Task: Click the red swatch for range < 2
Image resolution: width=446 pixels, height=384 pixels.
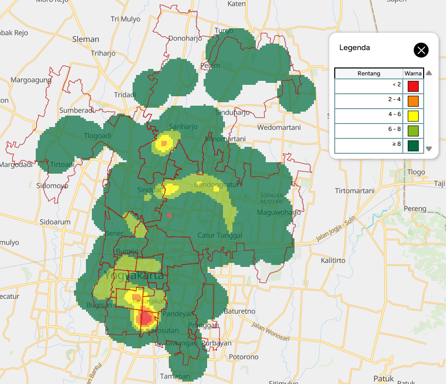Action: tap(413, 86)
